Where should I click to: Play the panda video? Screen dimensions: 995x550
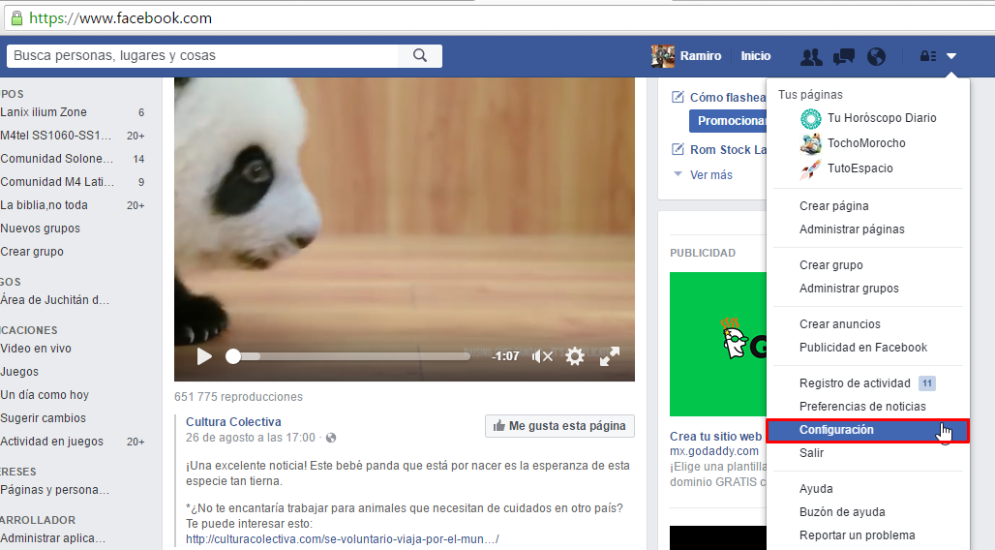point(203,356)
